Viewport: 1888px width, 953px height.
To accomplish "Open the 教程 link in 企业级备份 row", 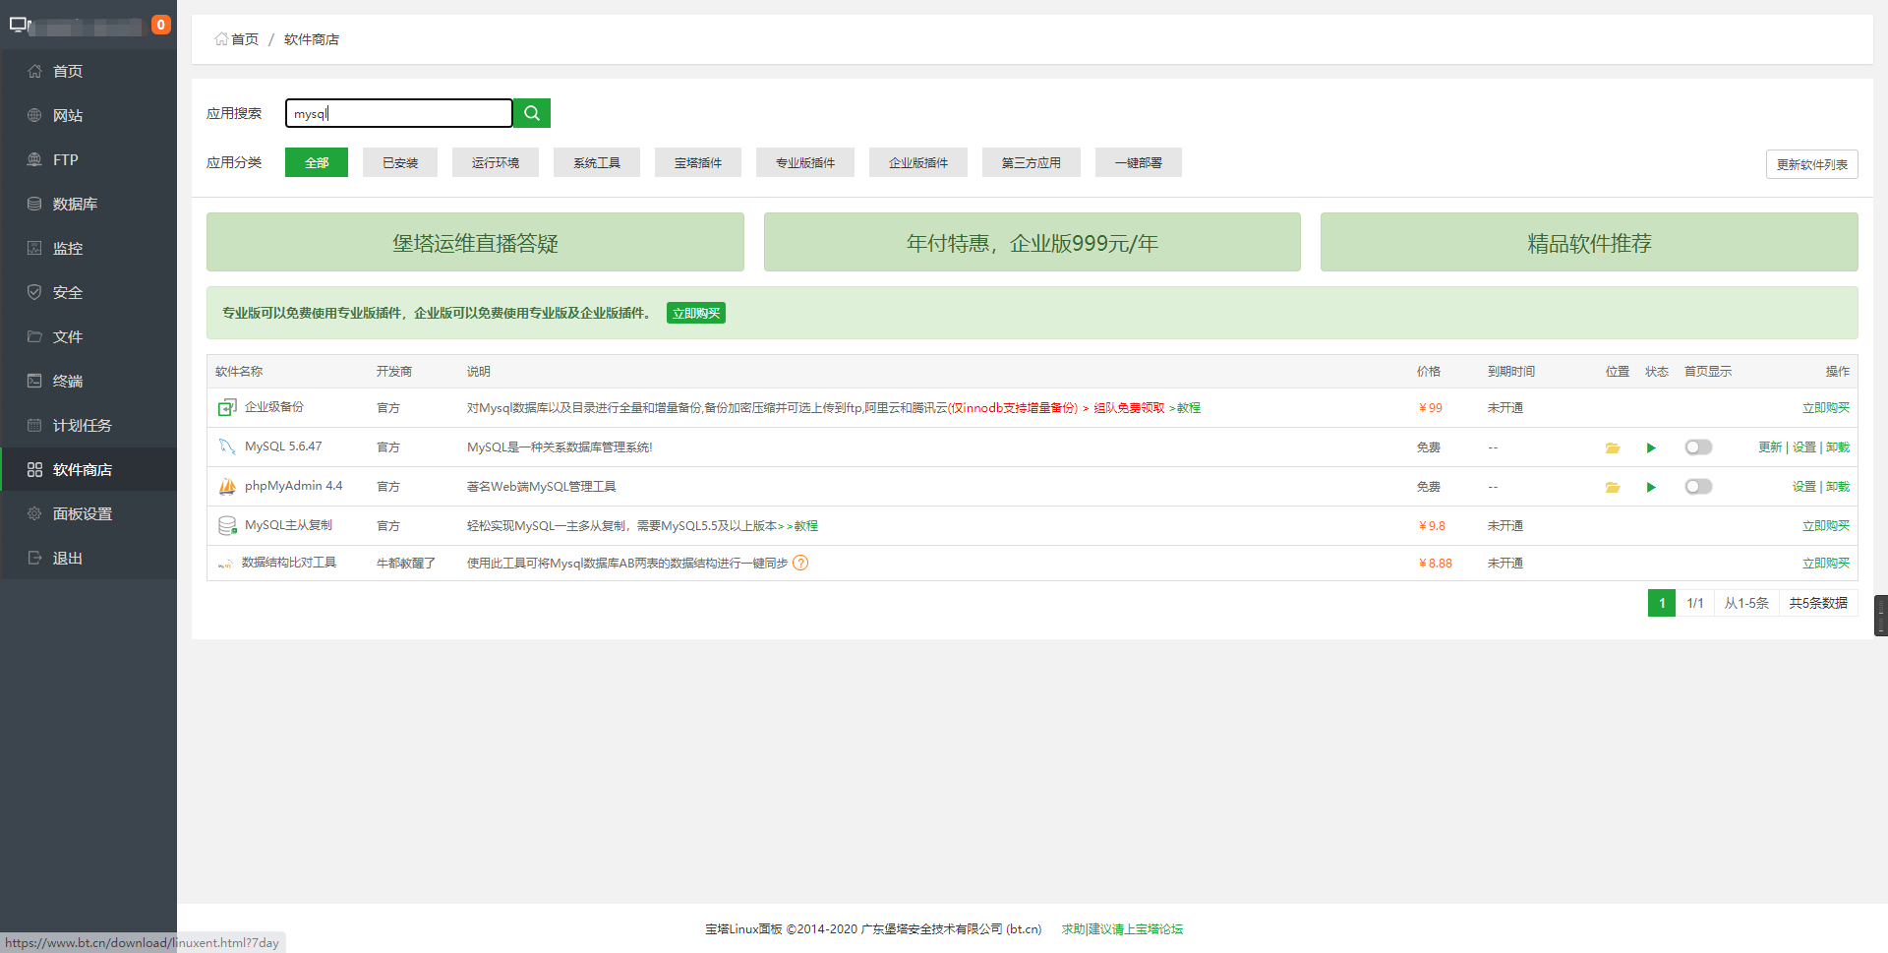I will click(x=1185, y=408).
